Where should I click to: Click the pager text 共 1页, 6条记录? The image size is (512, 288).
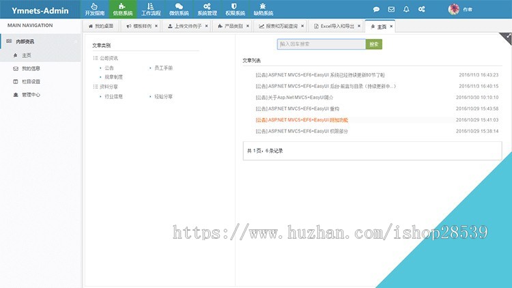[265, 151]
